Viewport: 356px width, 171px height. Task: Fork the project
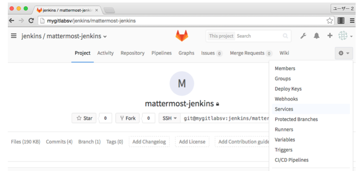coord(127,118)
